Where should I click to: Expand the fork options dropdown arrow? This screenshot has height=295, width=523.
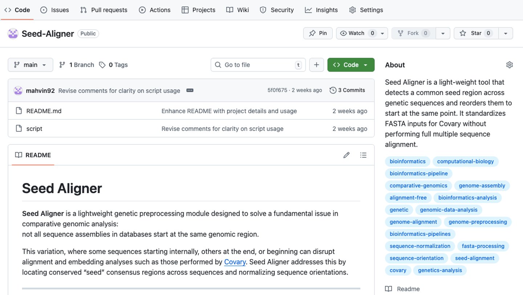coord(443,33)
